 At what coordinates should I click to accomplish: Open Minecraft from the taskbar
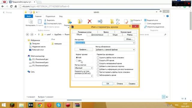point(12,105)
